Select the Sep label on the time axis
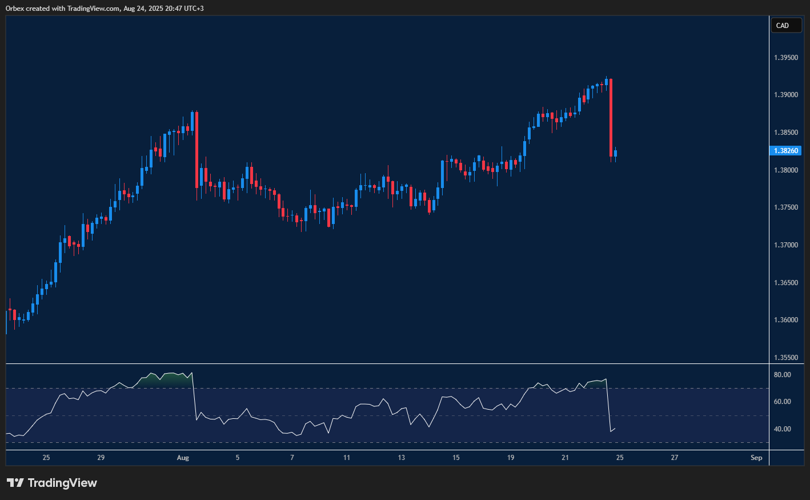The height and width of the screenshot is (500, 810). click(x=757, y=457)
